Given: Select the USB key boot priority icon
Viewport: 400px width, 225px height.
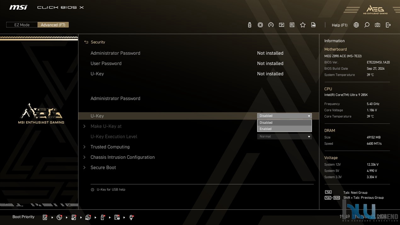Looking at the screenshot, I should [103, 217].
